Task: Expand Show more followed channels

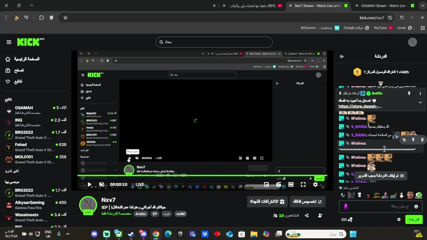Action: pyautogui.click(x=12, y=171)
